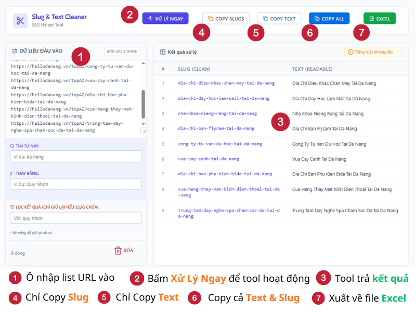Screen dimensions: 416x312
Task: Focus the Lọc kết quả filter field
Action: click(76, 218)
